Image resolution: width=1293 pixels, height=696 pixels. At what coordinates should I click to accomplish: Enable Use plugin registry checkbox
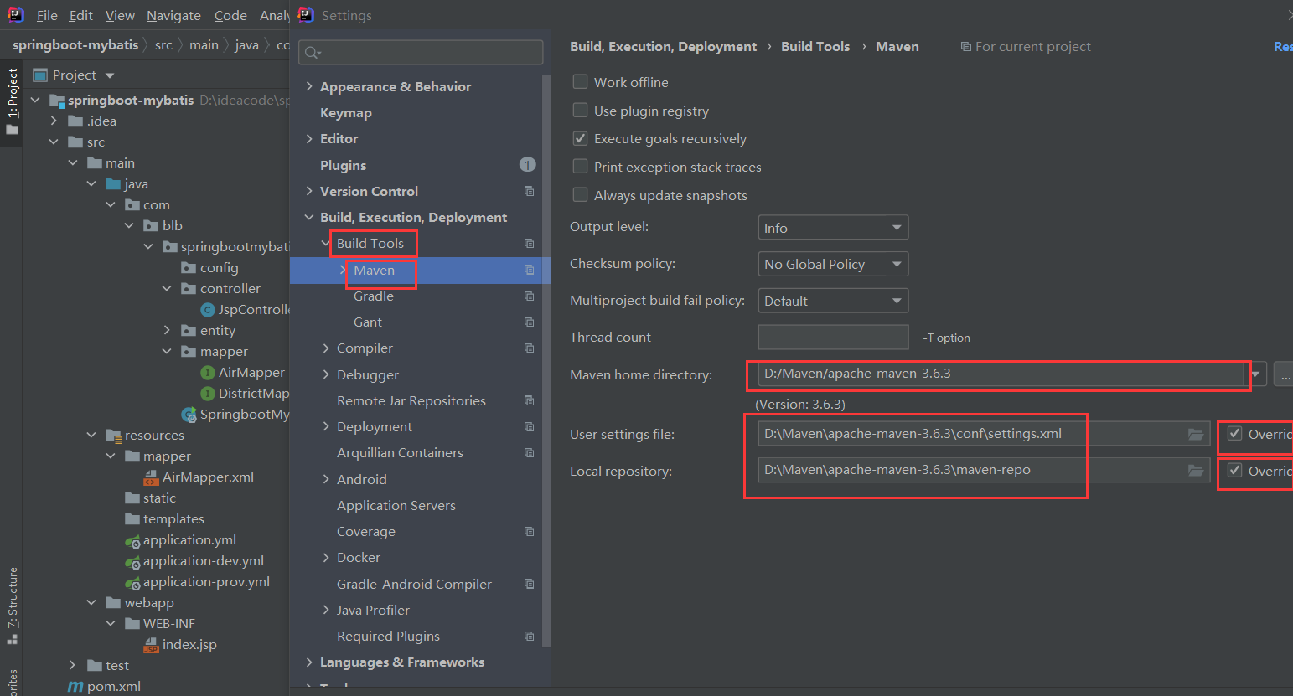[x=580, y=111]
